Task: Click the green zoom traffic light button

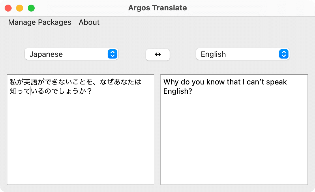Action: coord(31,8)
